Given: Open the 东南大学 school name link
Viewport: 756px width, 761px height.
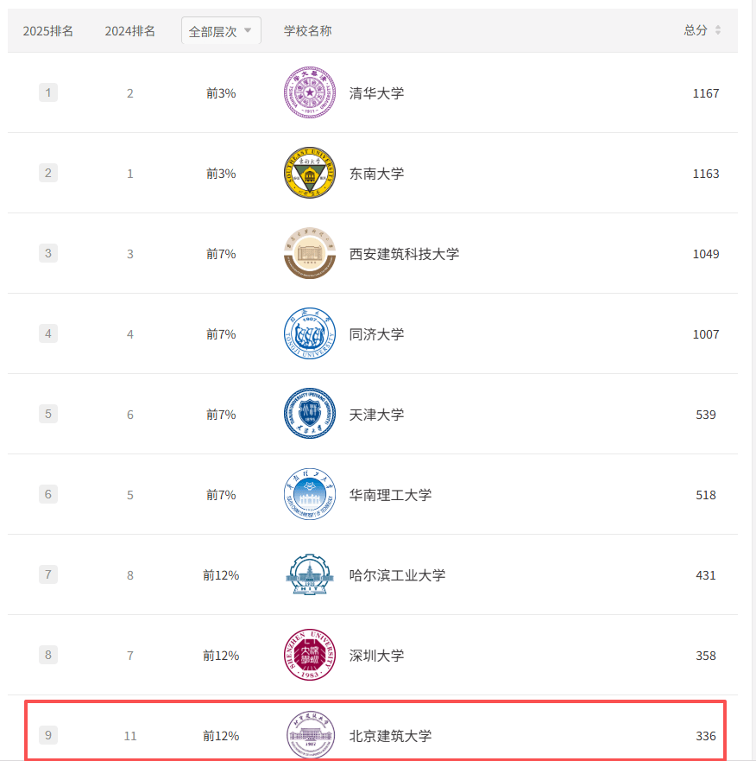Looking at the screenshot, I should 376,174.
